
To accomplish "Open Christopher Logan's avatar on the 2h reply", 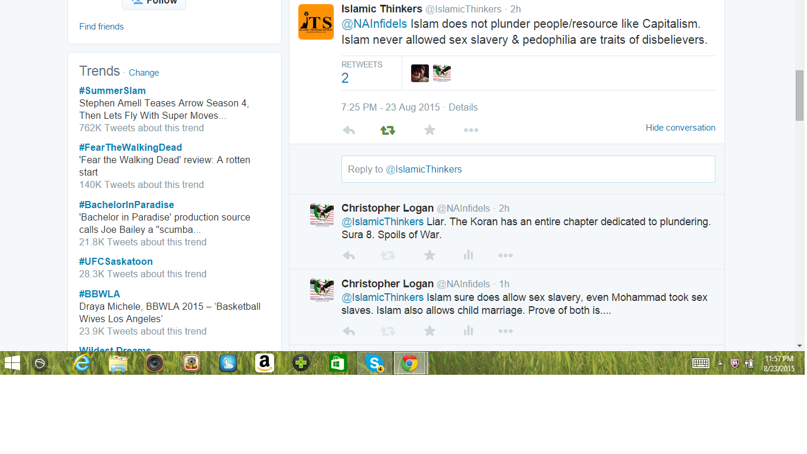I will click(322, 215).
